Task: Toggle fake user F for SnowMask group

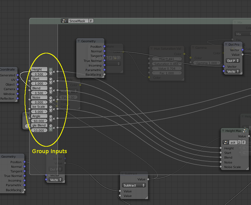Action: (x=91, y=21)
